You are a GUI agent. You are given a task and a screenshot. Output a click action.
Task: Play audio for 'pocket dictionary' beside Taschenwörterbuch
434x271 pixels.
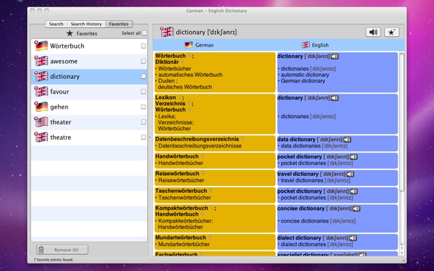pyautogui.click(x=354, y=191)
